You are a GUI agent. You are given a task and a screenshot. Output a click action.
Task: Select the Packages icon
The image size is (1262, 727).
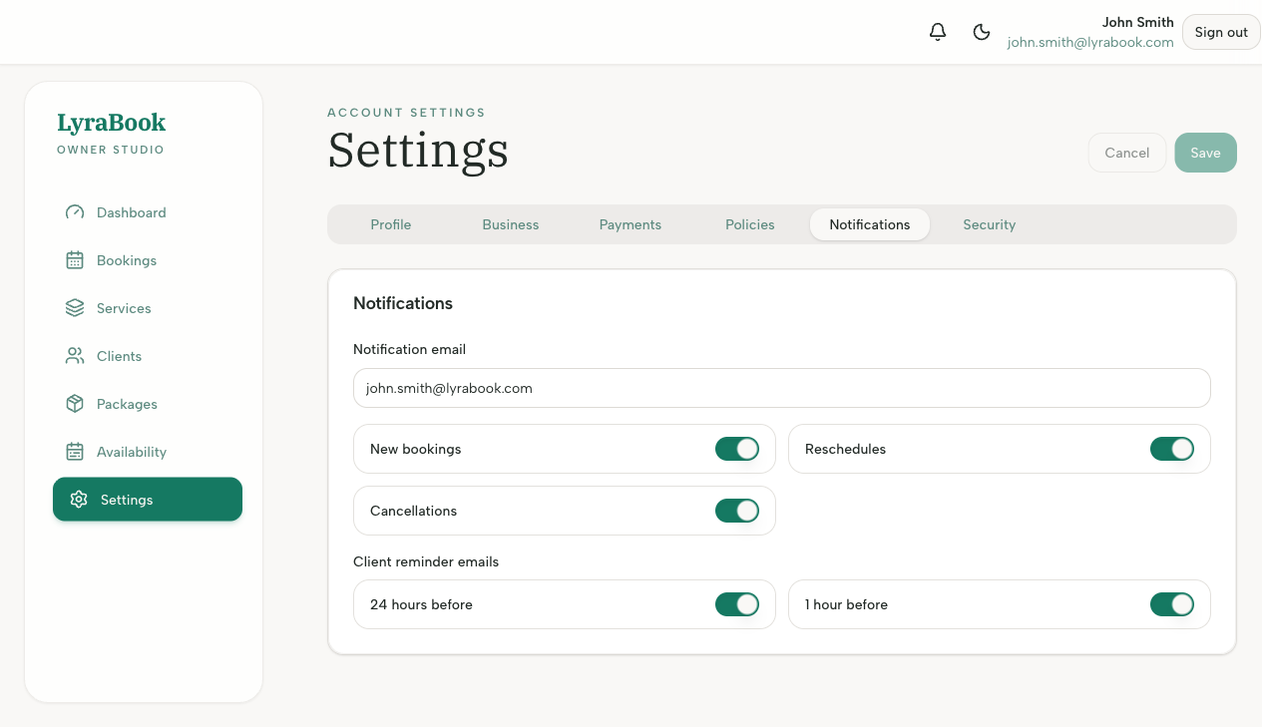pos(75,404)
